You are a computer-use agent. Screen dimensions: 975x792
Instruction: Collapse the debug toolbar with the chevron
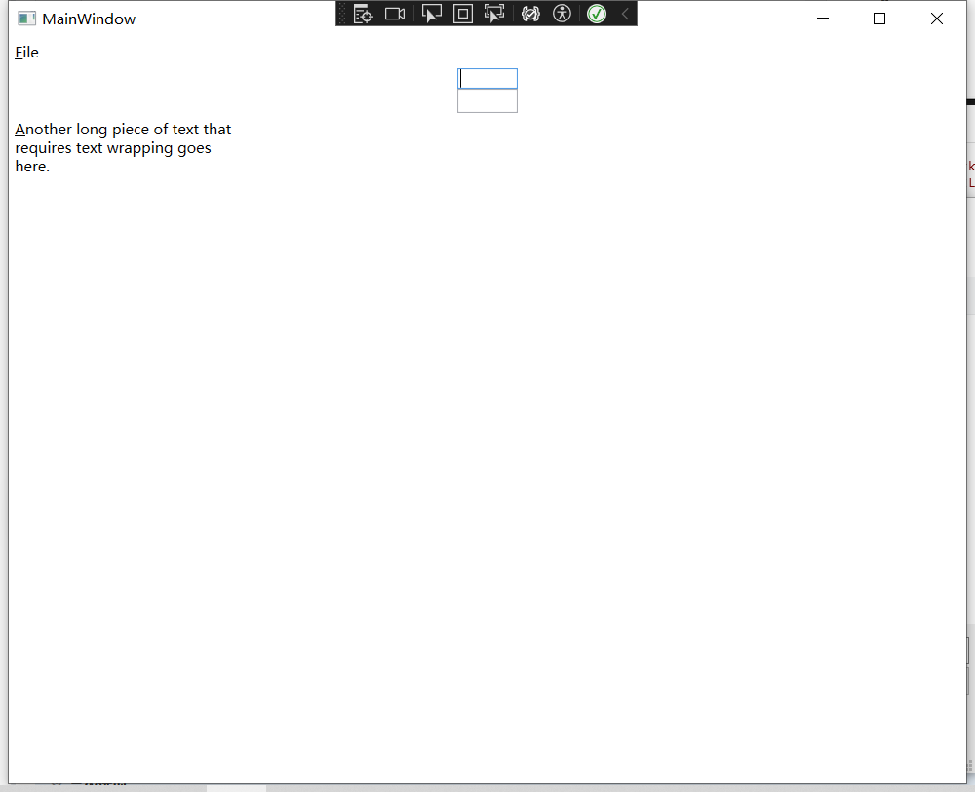point(626,14)
